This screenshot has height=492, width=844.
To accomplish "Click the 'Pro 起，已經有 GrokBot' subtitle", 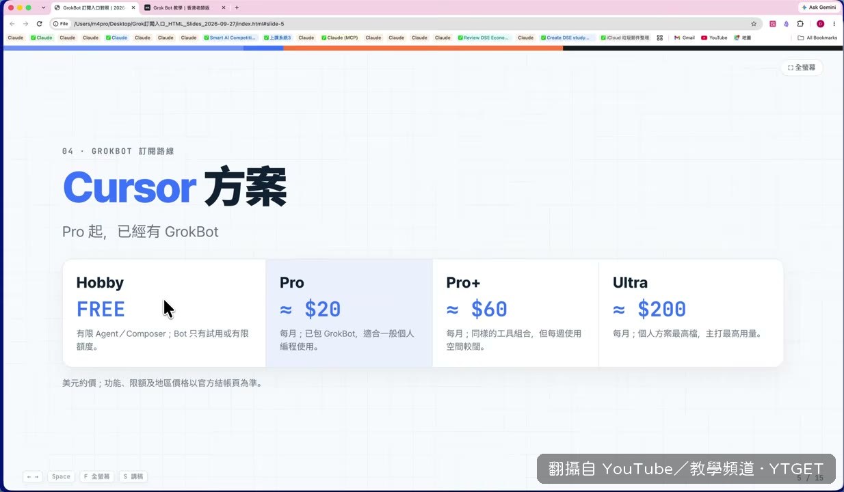I will click(140, 232).
